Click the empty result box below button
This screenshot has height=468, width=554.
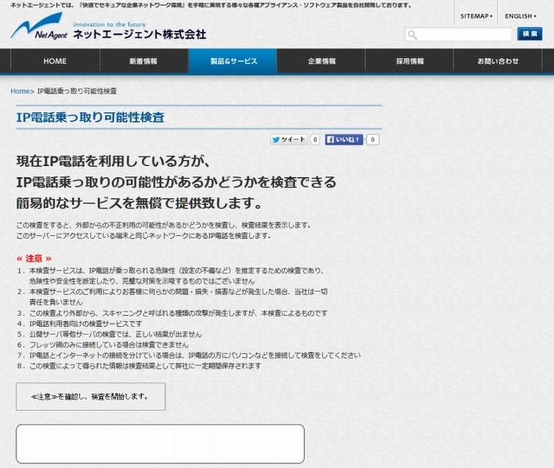[x=160, y=443]
